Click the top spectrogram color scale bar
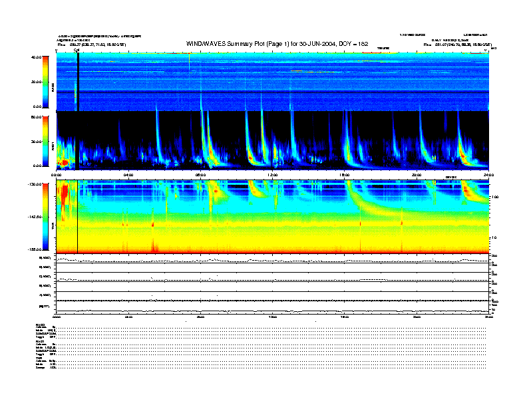Viewport: 527px width, 407px height. click(45, 81)
